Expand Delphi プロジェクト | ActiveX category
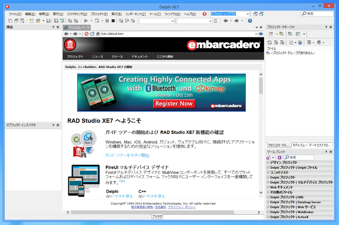 pyautogui.click(x=268, y=217)
